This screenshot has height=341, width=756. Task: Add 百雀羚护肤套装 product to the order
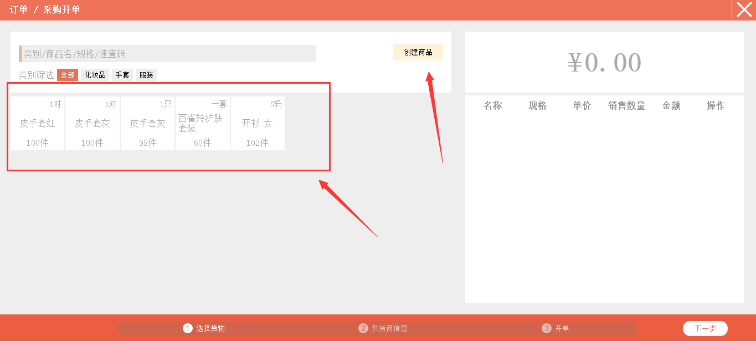pyautogui.click(x=202, y=123)
